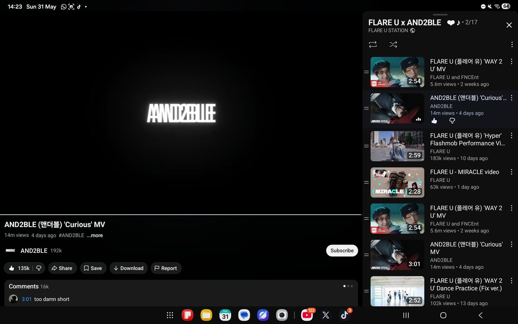Tap the battery indicator showing 64

tap(506, 6)
